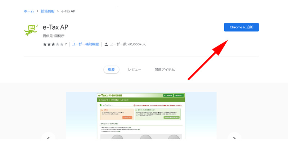The width and height of the screenshot is (288, 144).
Task: Click the Chrome に追加 button
Action: coord(241,27)
